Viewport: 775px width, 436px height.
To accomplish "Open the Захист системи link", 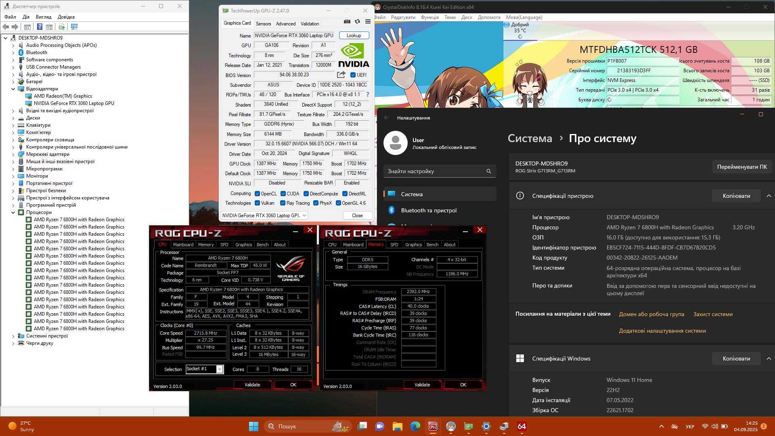I will click(713, 314).
